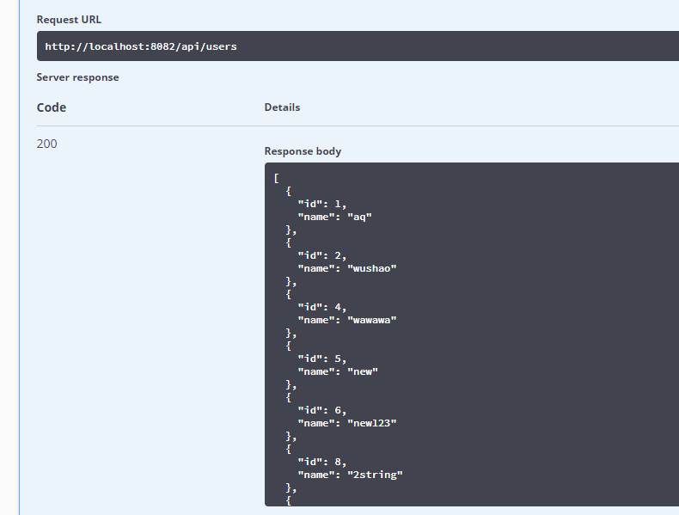
Task: Click the "id": 1 line
Action: [322, 205]
